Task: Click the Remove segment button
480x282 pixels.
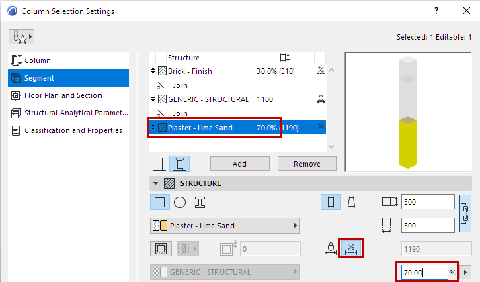Action: tap(307, 164)
